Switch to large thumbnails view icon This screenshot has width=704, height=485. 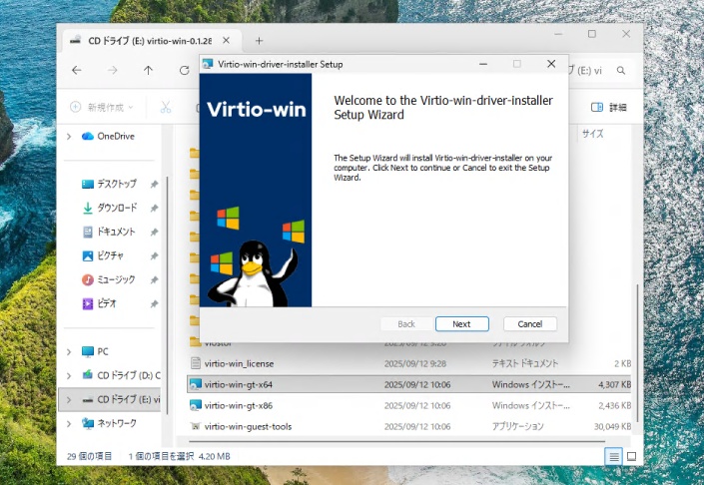[629, 456]
